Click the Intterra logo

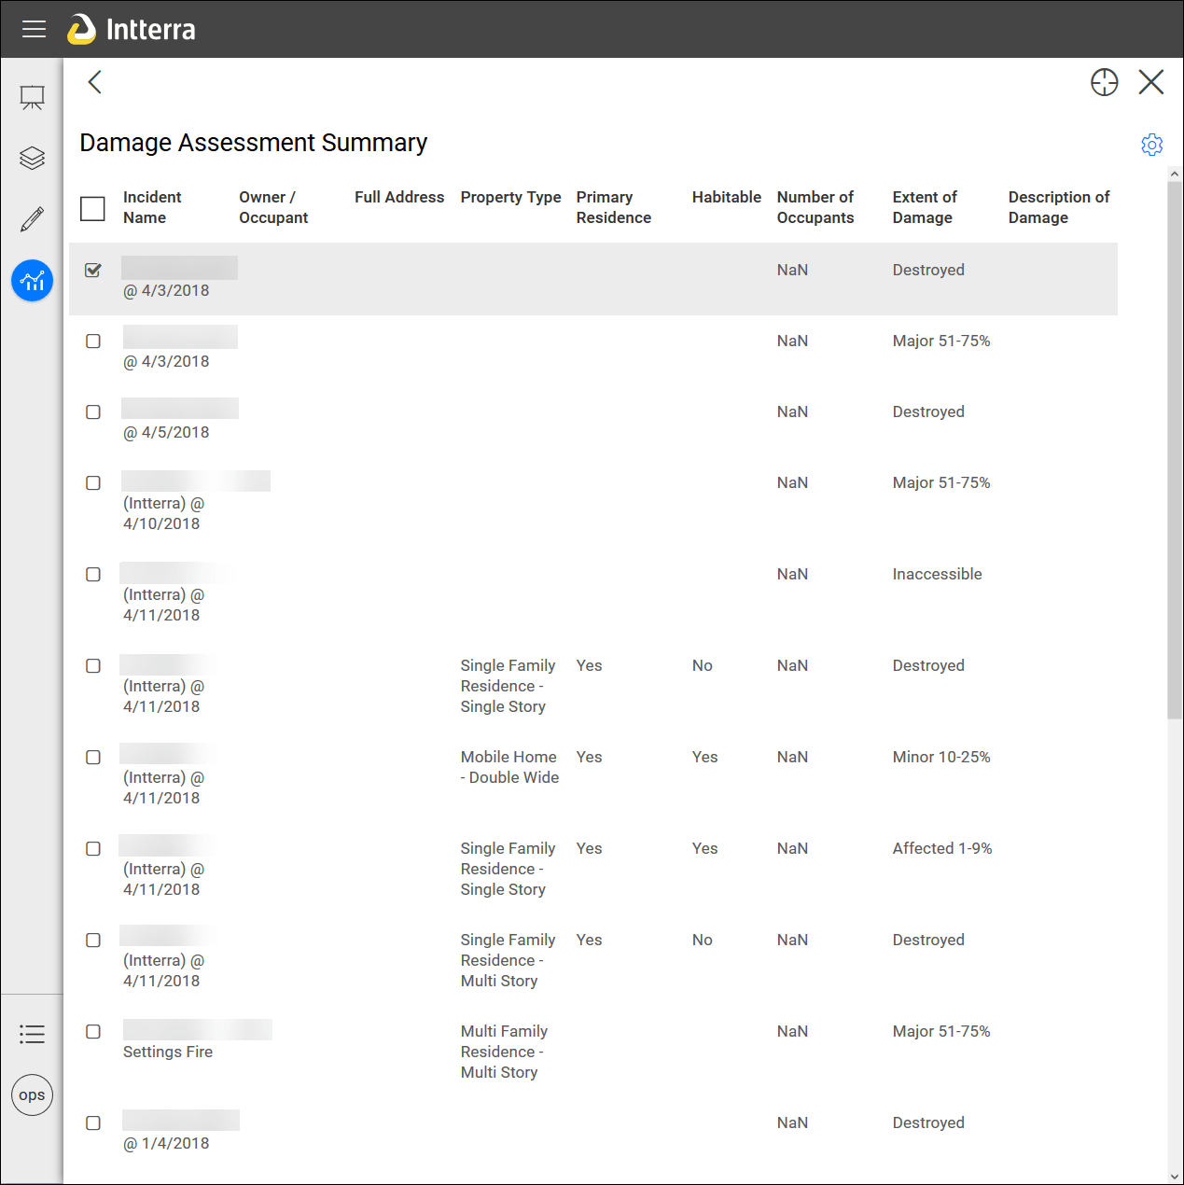[x=132, y=29]
